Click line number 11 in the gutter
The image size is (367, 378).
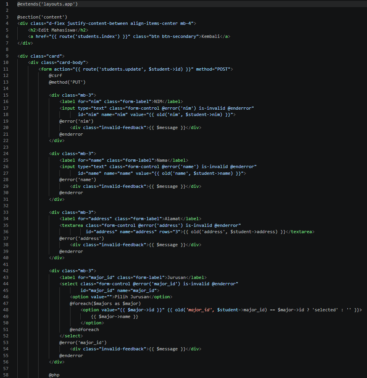[6, 69]
